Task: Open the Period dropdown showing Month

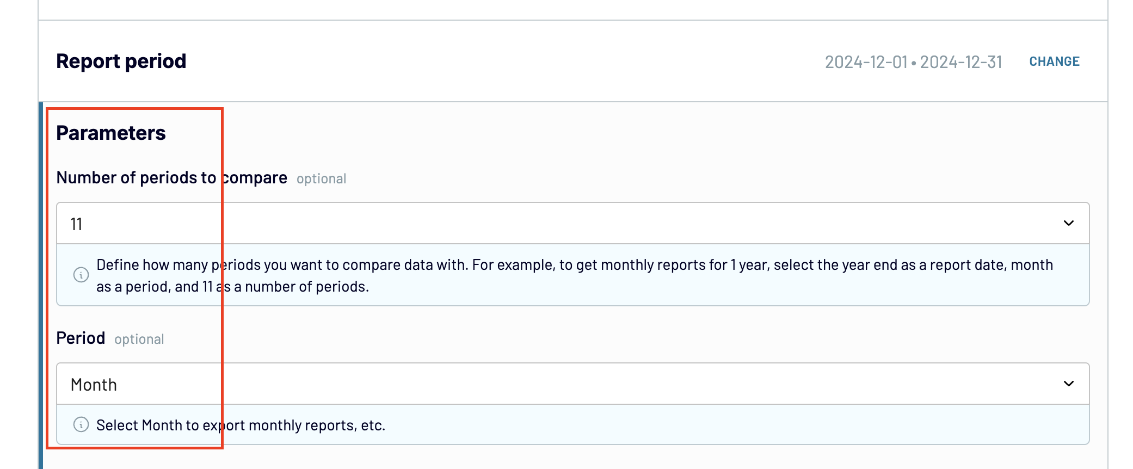Action: tap(572, 384)
